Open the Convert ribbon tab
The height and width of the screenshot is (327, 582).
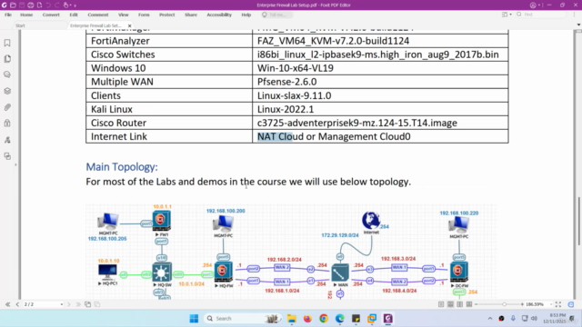click(51, 15)
